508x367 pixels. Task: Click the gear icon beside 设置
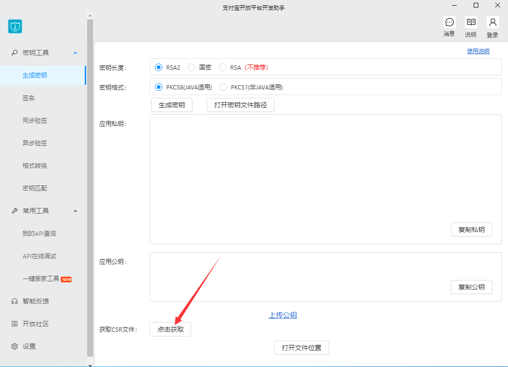tap(15, 346)
